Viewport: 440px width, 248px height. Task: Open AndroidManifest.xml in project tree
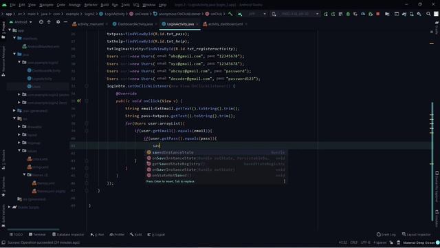(x=41, y=46)
